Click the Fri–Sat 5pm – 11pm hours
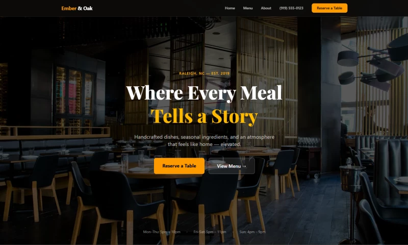The height and width of the screenshot is (245, 408). pyautogui.click(x=210, y=232)
